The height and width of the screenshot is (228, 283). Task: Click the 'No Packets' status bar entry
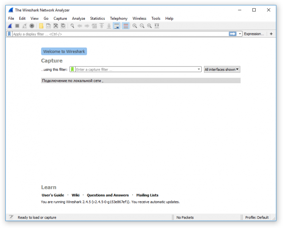[185, 217]
